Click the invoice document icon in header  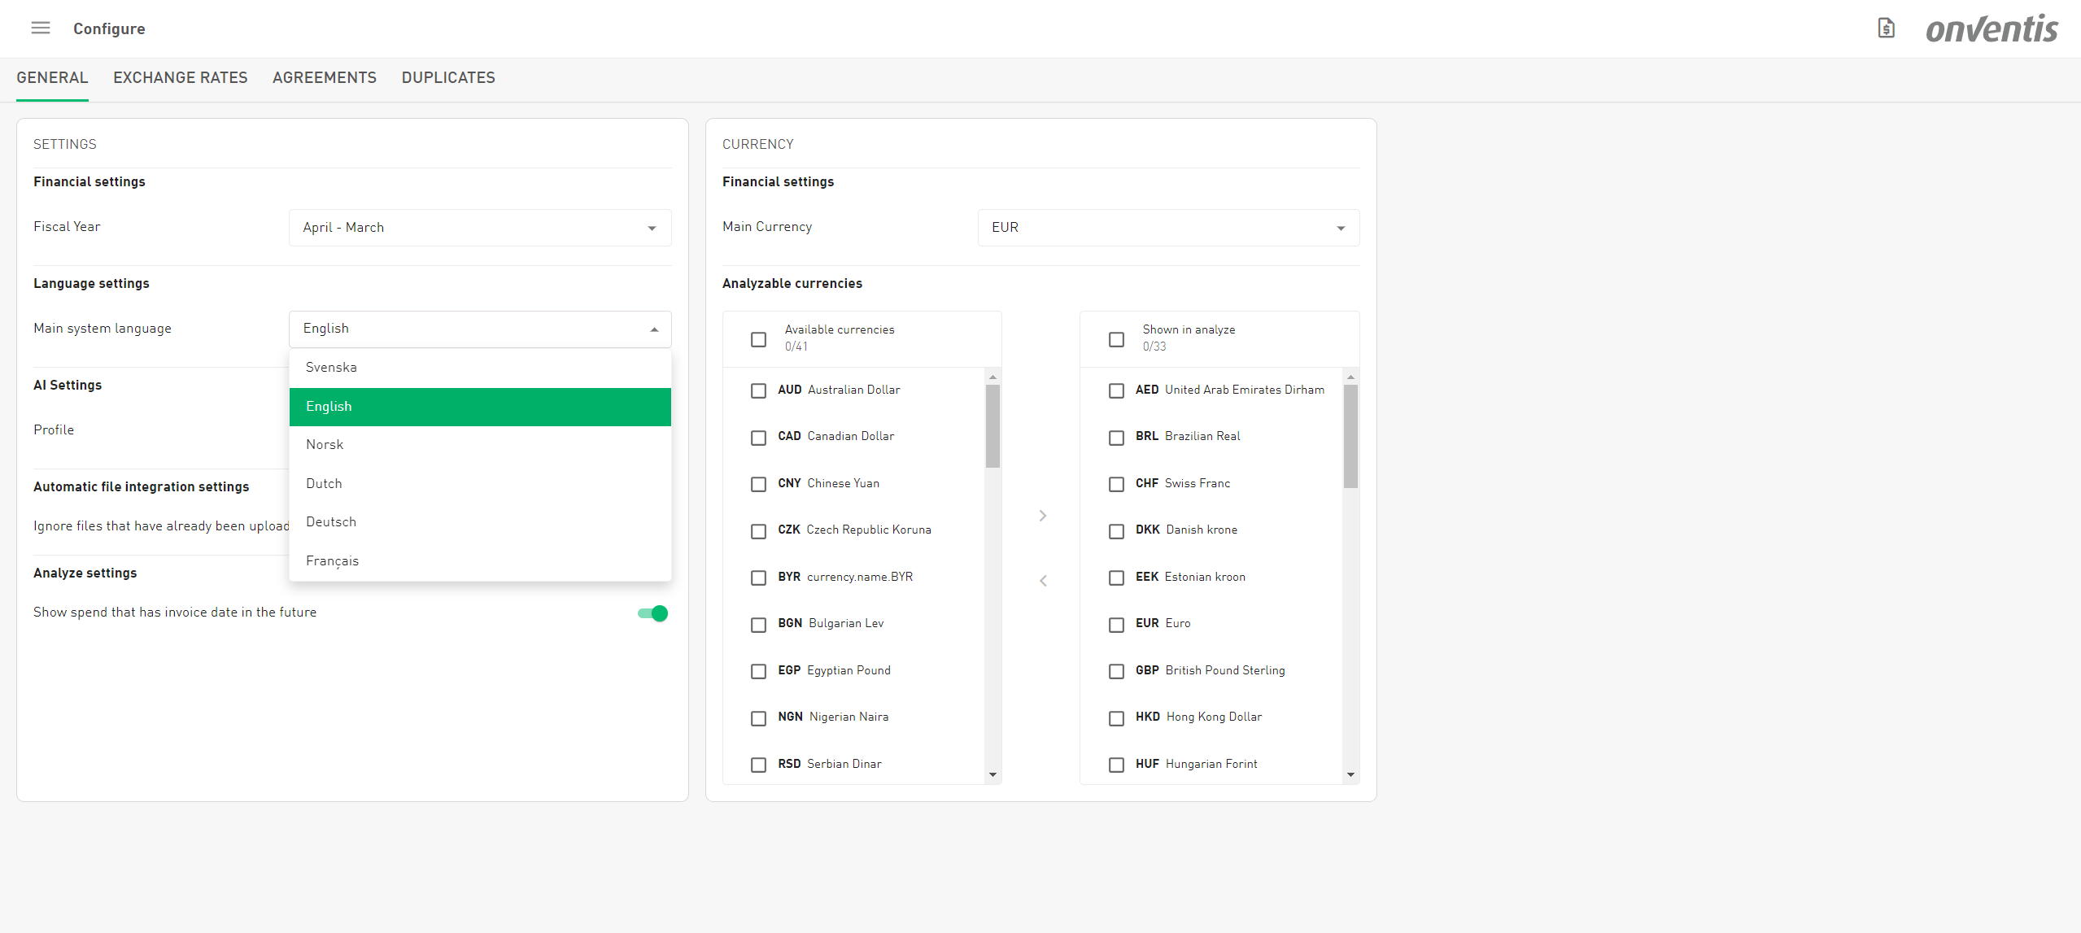1886,28
